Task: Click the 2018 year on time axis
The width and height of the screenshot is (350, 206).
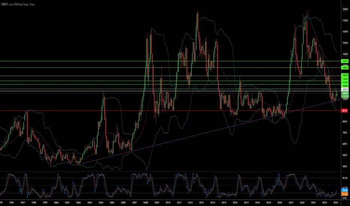Action: (x=257, y=203)
